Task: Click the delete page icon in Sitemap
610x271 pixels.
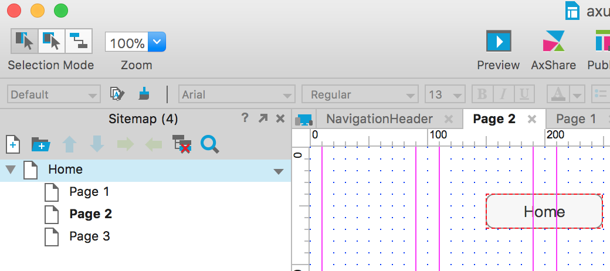Action: (181, 144)
